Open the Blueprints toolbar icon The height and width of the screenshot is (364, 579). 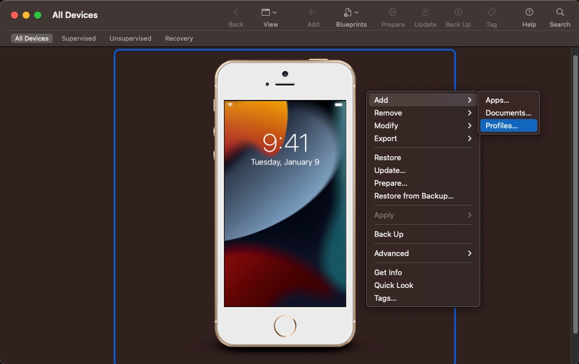(348, 12)
